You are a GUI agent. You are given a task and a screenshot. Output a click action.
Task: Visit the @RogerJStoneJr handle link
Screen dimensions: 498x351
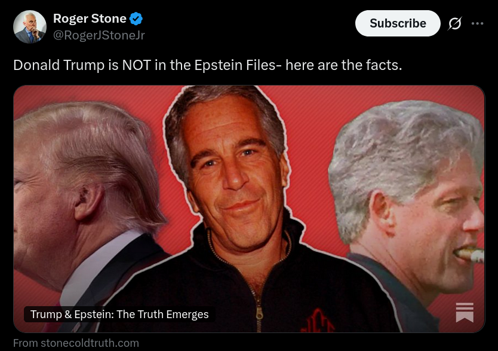click(99, 35)
